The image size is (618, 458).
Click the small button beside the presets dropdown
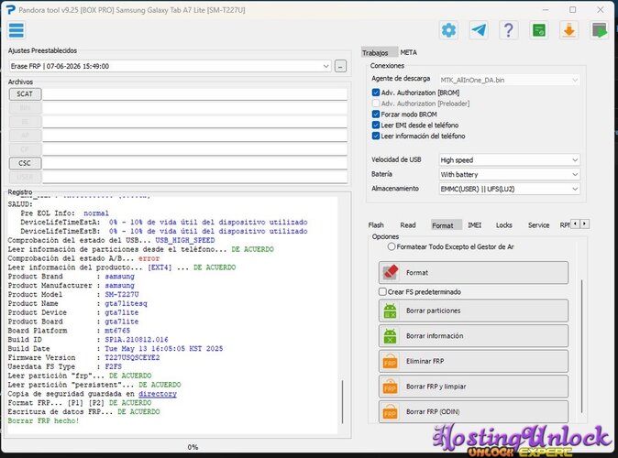coord(340,66)
